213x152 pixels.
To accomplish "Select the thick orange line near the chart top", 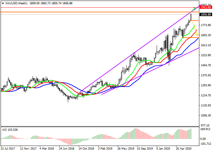I will click(x=91, y=12).
